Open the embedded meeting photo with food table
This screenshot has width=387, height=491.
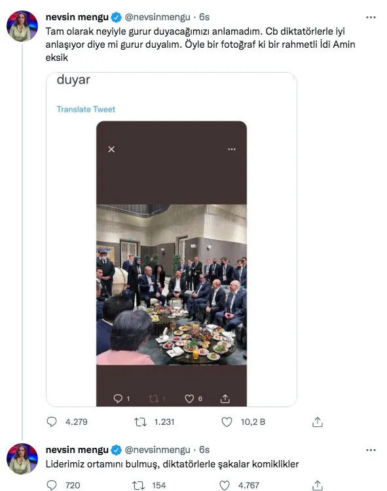(172, 285)
